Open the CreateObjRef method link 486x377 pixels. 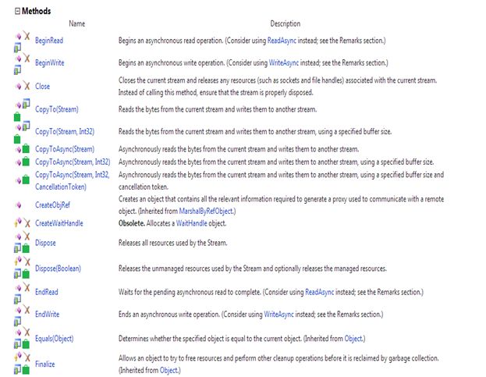52,205
